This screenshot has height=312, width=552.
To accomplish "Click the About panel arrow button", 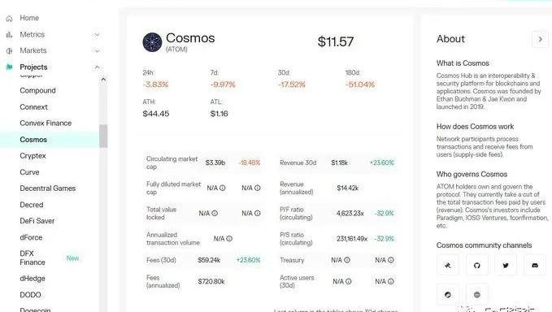I will (540, 39).
